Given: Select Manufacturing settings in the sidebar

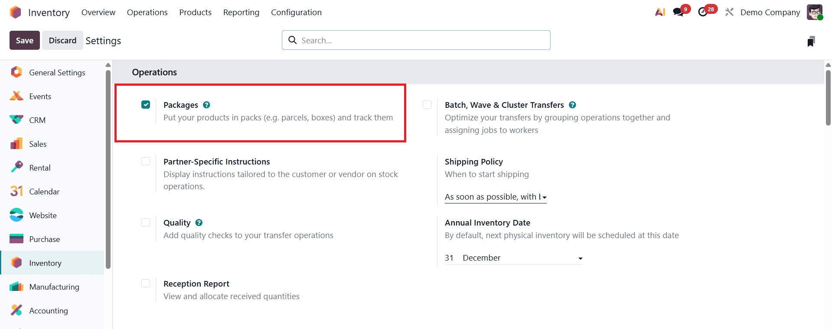Looking at the screenshot, I should pyautogui.click(x=54, y=287).
